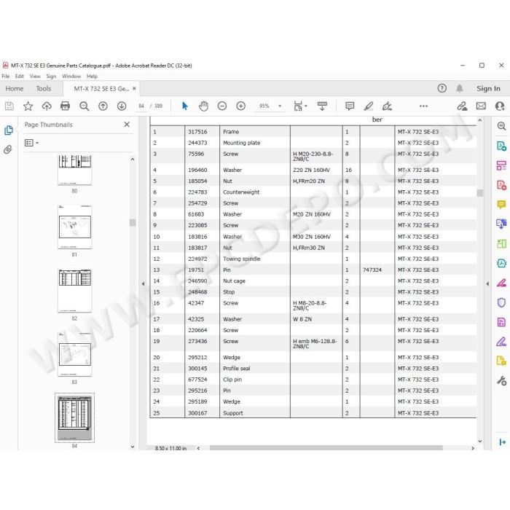Click reference number 747324
This screenshot has width=510, height=510.
point(372,270)
